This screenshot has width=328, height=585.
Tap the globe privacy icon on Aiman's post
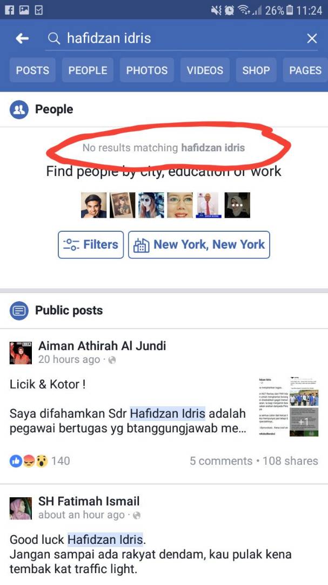tap(112, 360)
